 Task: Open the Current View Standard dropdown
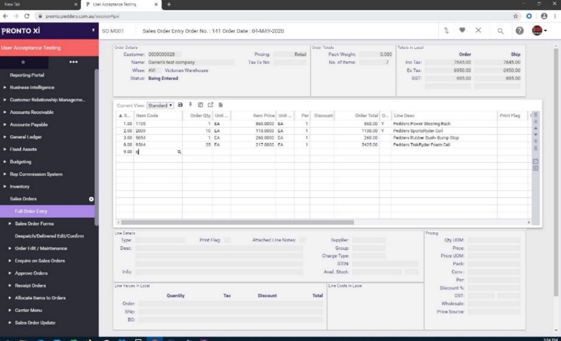(160, 105)
